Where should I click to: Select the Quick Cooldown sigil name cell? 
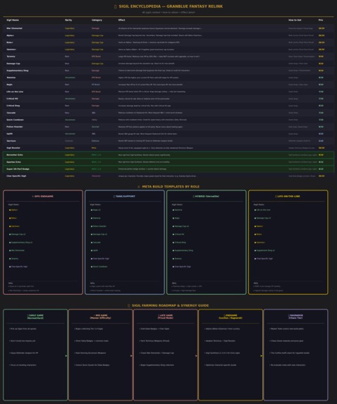15,120
